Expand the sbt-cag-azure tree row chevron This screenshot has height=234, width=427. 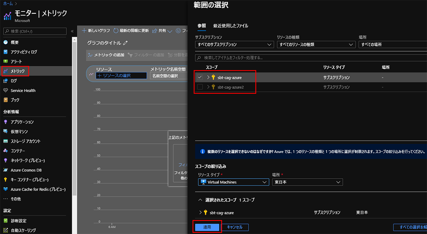point(208,77)
